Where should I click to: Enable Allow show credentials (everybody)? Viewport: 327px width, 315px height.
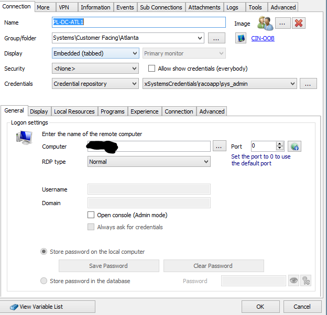(x=151, y=69)
